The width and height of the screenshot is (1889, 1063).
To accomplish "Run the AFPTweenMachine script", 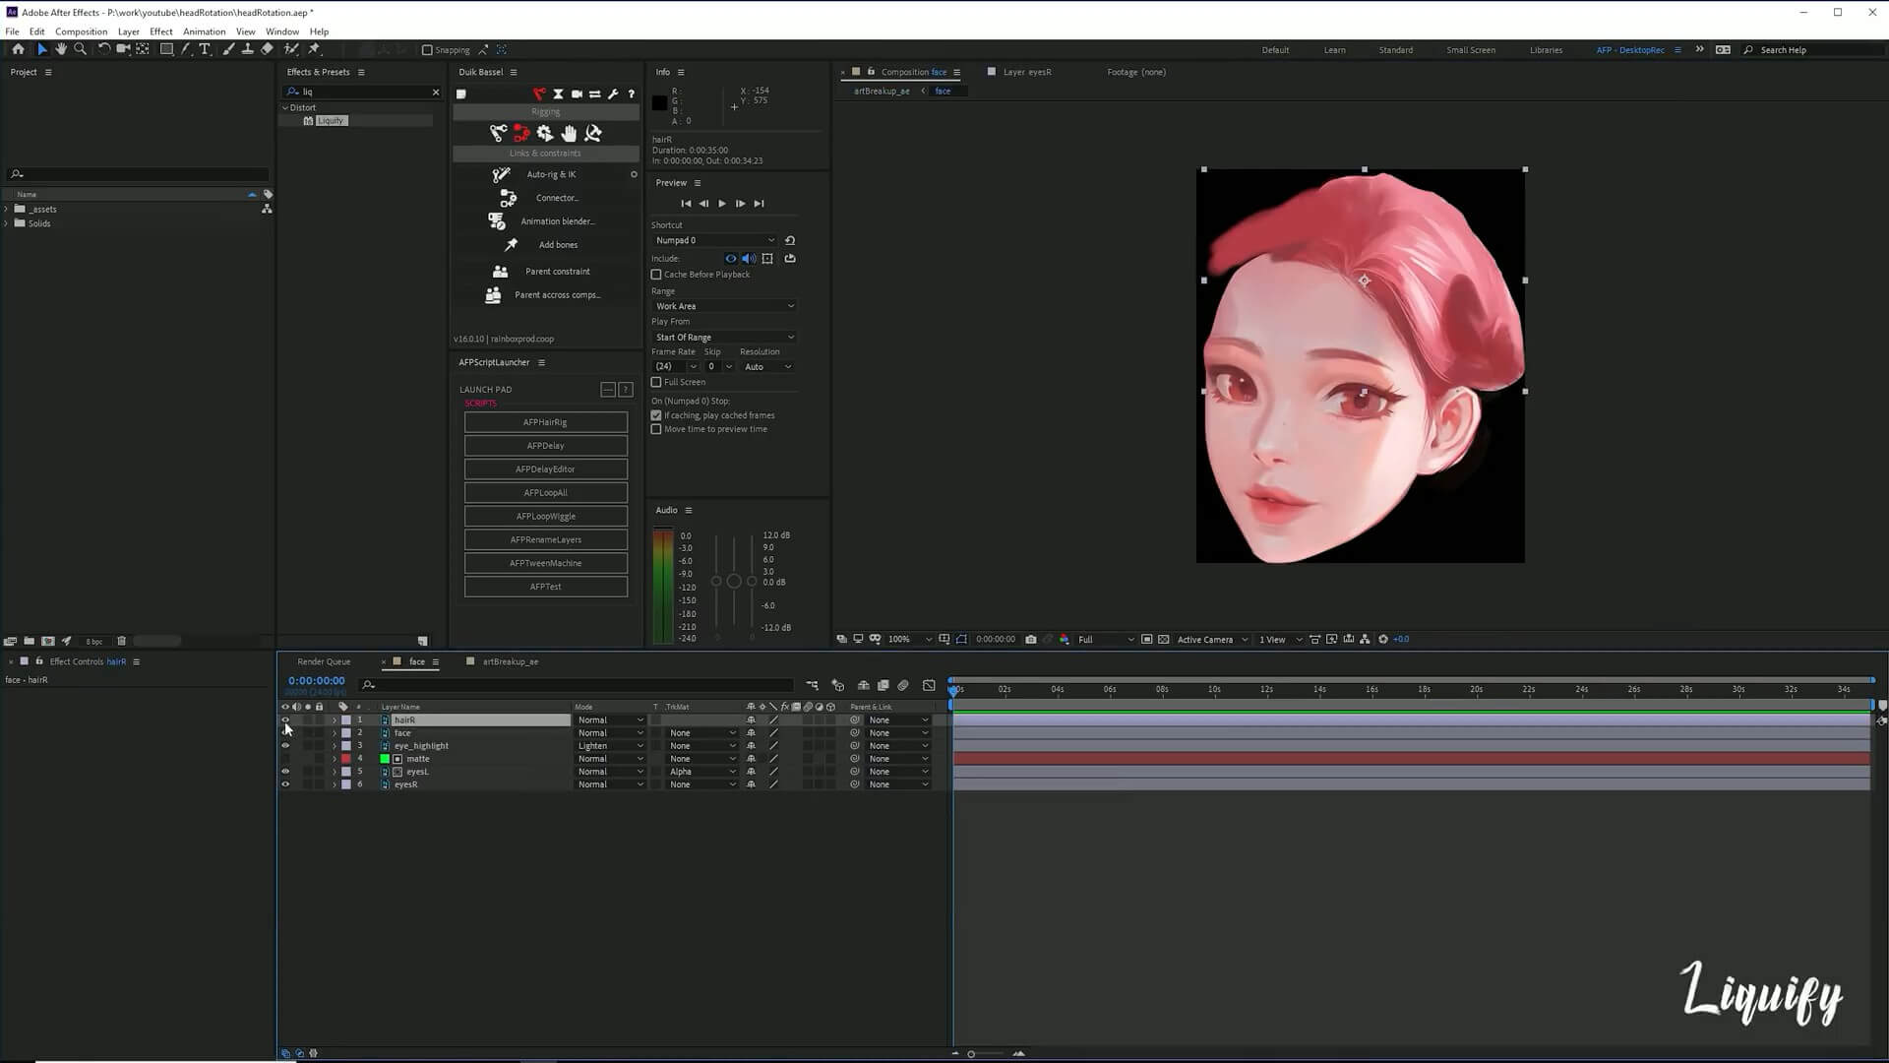I will (x=546, y=563).
